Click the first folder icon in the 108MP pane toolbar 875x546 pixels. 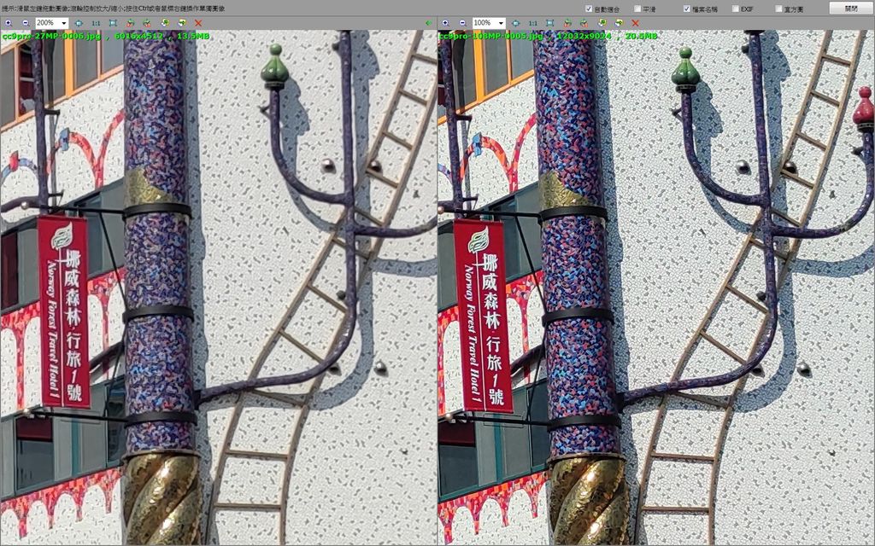coord(602,23)
